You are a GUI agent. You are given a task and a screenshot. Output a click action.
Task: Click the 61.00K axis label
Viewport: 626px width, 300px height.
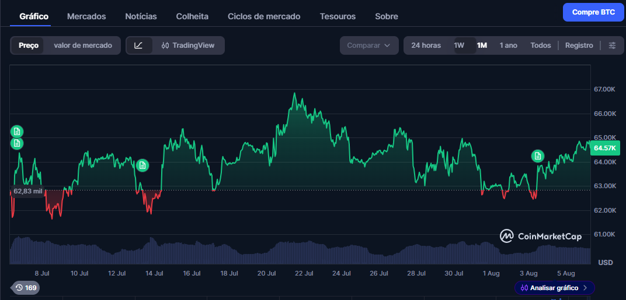(x=605, y=234)
